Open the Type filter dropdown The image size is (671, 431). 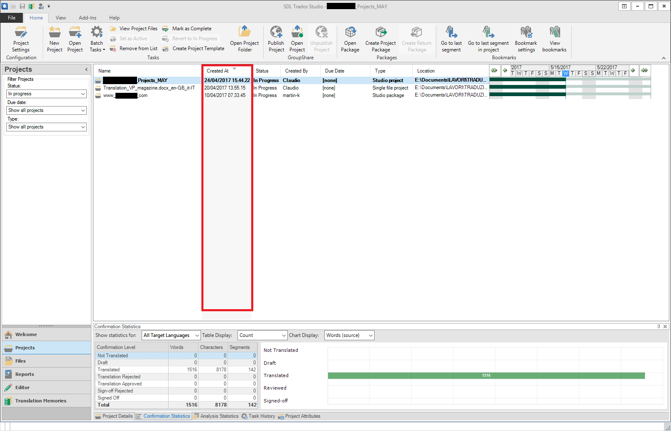[x=47, y=127]
